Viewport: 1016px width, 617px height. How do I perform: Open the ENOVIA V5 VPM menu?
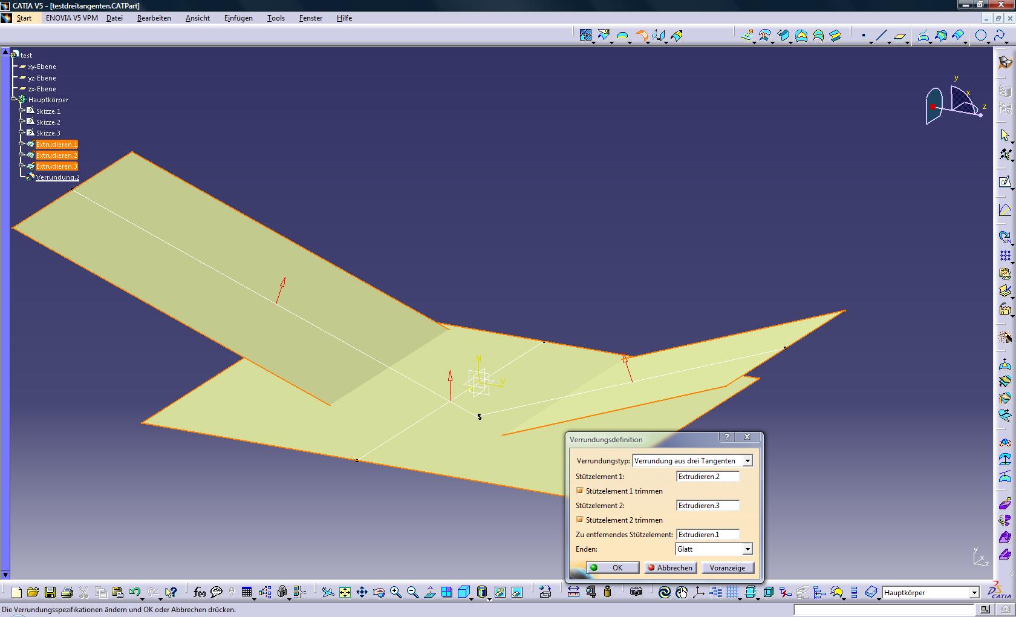pos(72,18)
